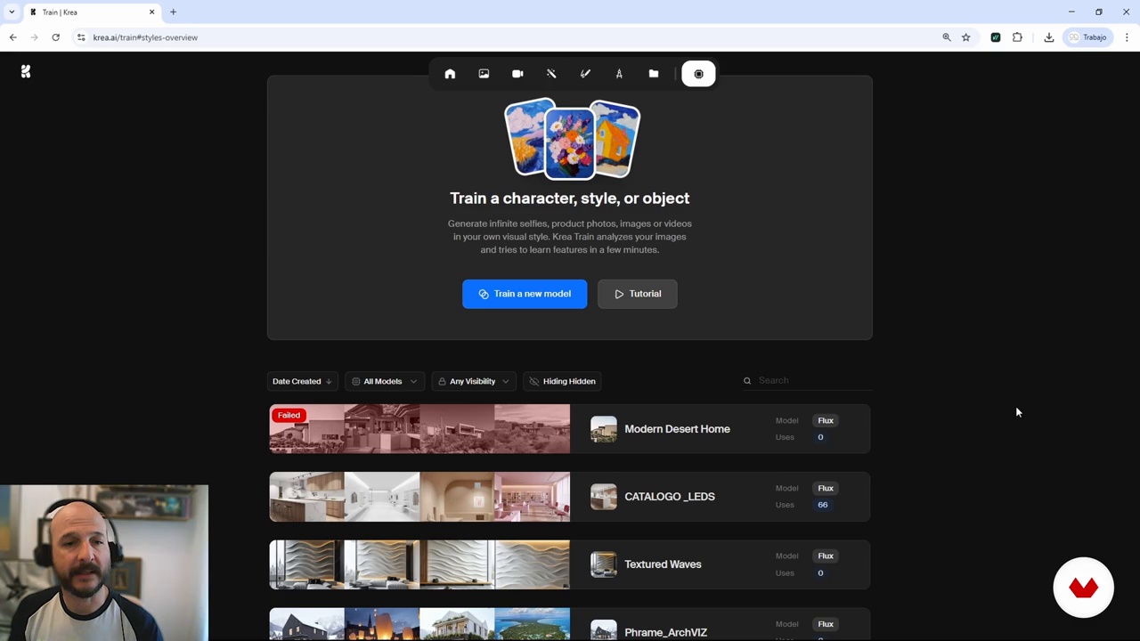Viewport: 1140px width, 641px height.
Task: Click Train a new model button
Action: 525,294
